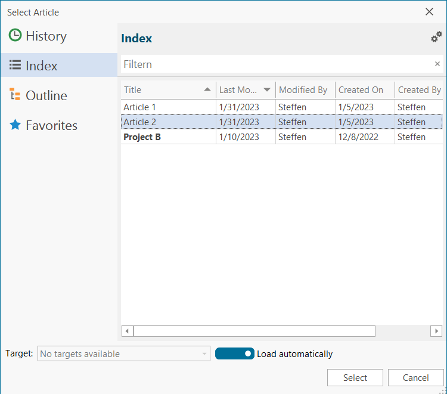
Task: Sort by Title column ascending arrow
Action: pos(207,90)
